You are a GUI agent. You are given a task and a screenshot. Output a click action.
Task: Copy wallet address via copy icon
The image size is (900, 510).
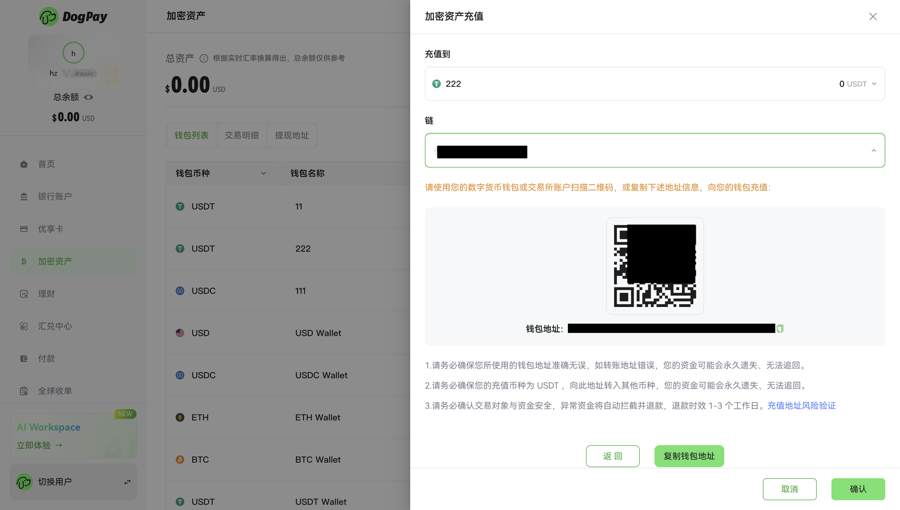point(780,329)
